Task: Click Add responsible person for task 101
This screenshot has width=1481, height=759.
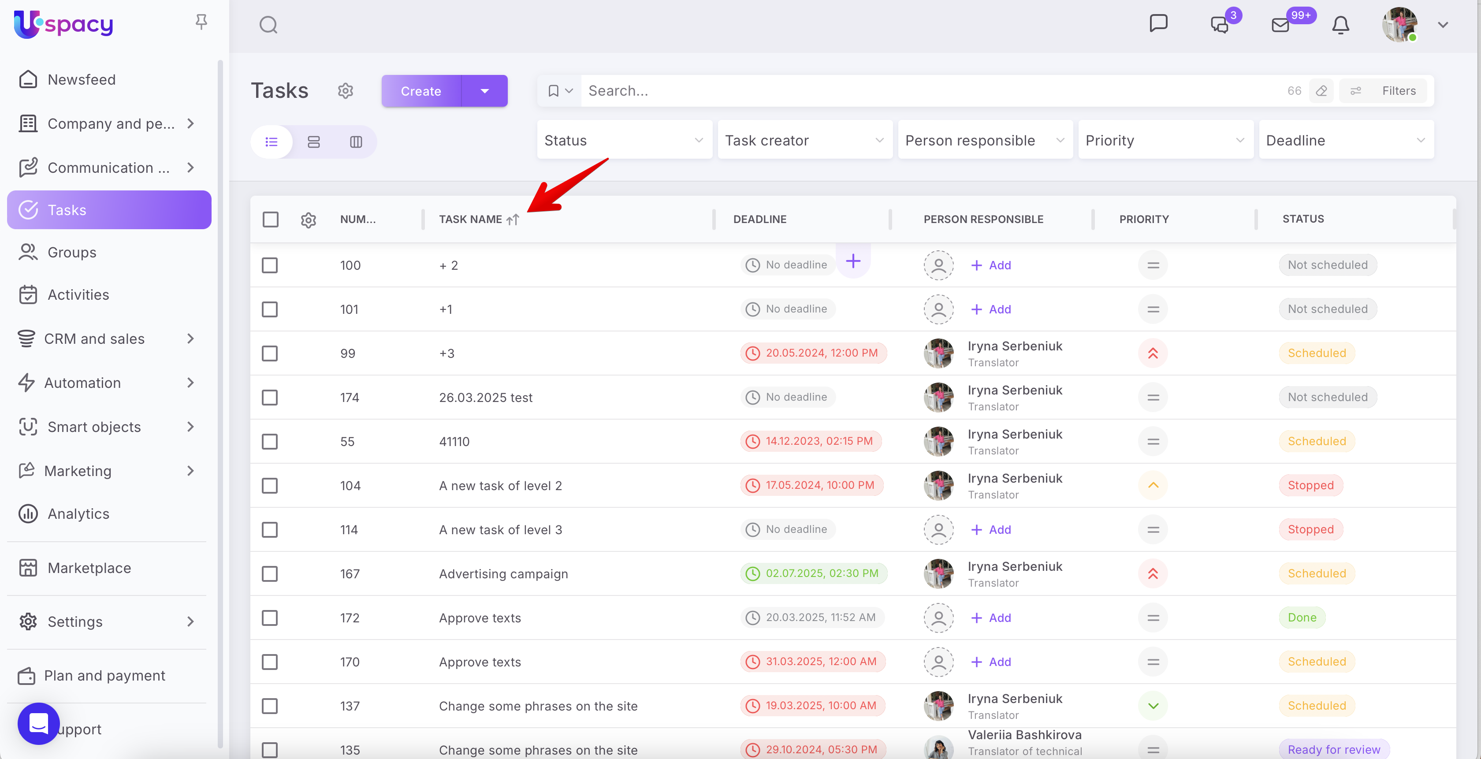Action: (x=991, y=309)
